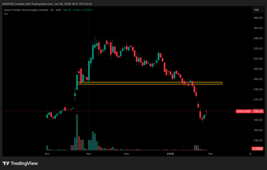The image size is (267, 170).
Task: Select the orange horizontal support zone rectangle
Action: [149, 83]
